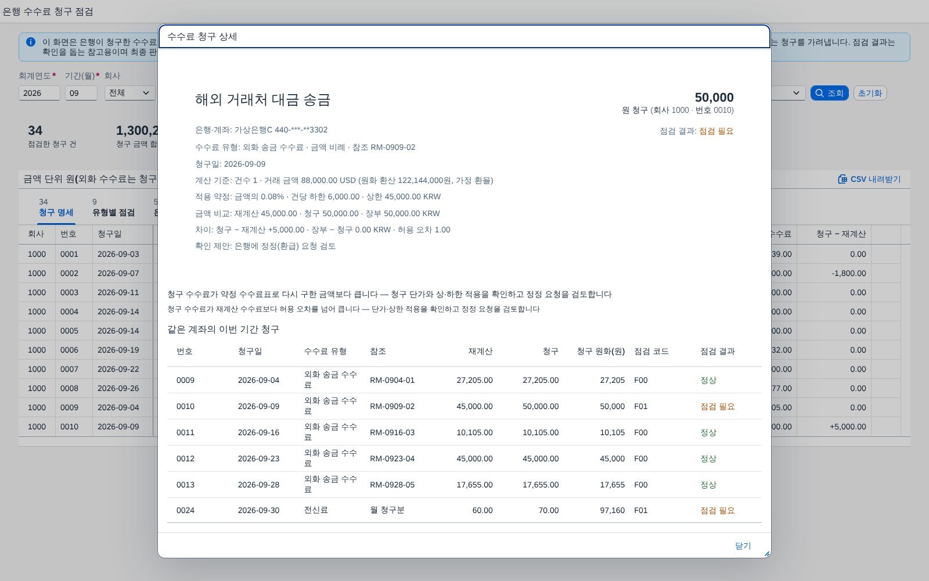Click the CSV download icon
929x581 pixels.
pyautogui.click(x=842, y=179)
